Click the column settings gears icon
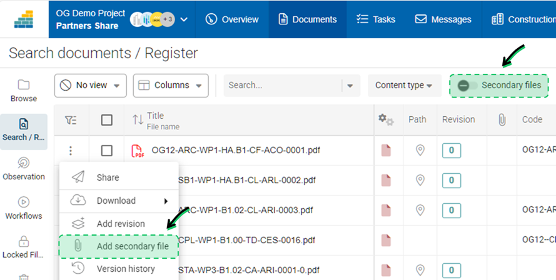 386,120
